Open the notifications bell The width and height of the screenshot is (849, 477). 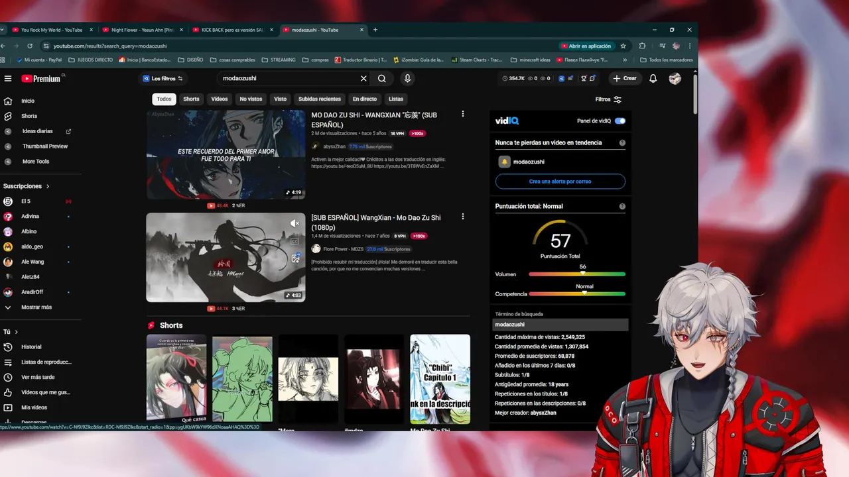tap(653, 78)
